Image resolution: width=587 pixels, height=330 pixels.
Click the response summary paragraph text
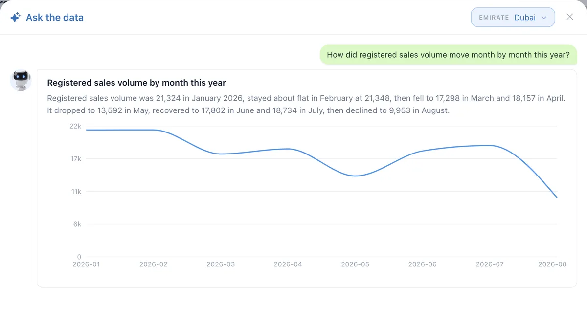coord(306,104)
